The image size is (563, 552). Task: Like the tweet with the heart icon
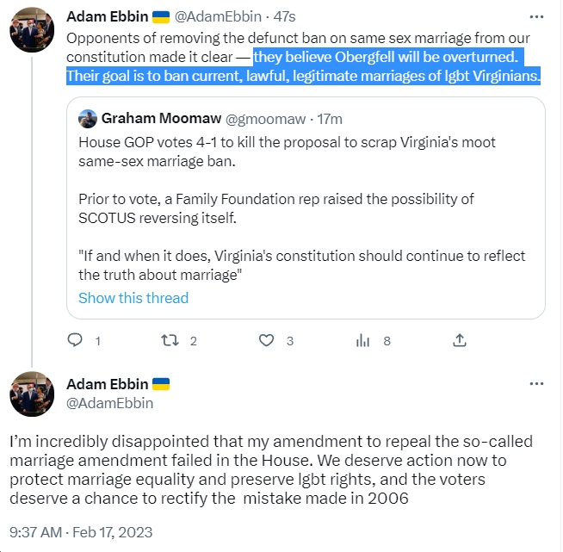coord(266,340)
